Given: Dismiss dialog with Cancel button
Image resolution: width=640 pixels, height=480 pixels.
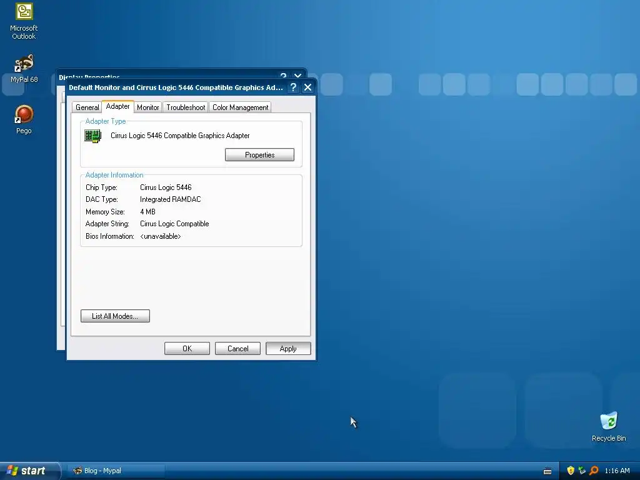Looking at the screenshot, I should 237,349.
